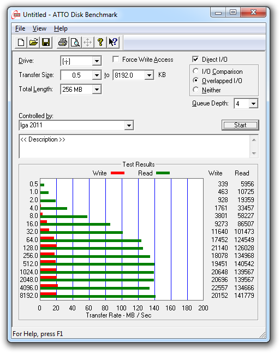Expand the Drive dropdown list
The image size is (280, 353).
pyautogui.click(x=97, y=61)
